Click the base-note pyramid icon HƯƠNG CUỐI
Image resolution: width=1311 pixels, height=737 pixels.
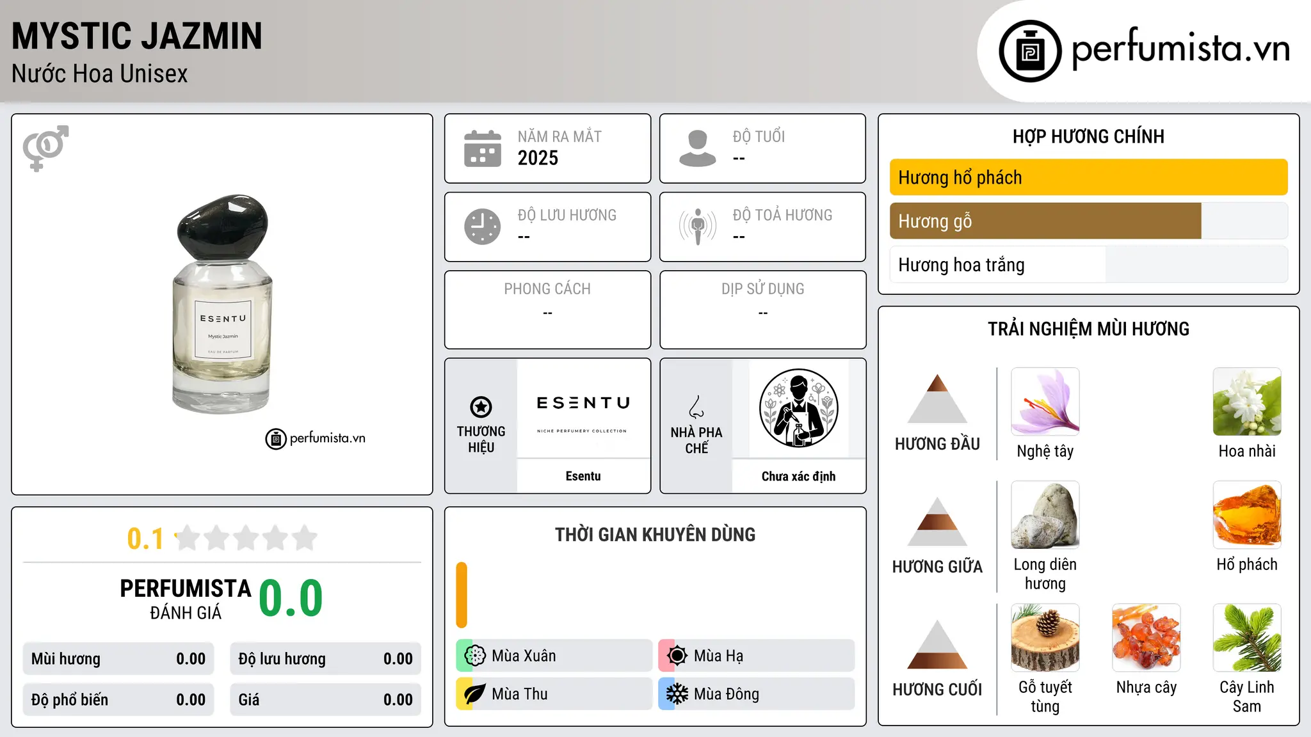(x=937, y=644)
